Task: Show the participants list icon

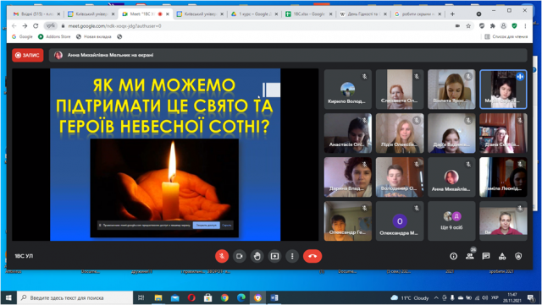Action: (470, 256)
